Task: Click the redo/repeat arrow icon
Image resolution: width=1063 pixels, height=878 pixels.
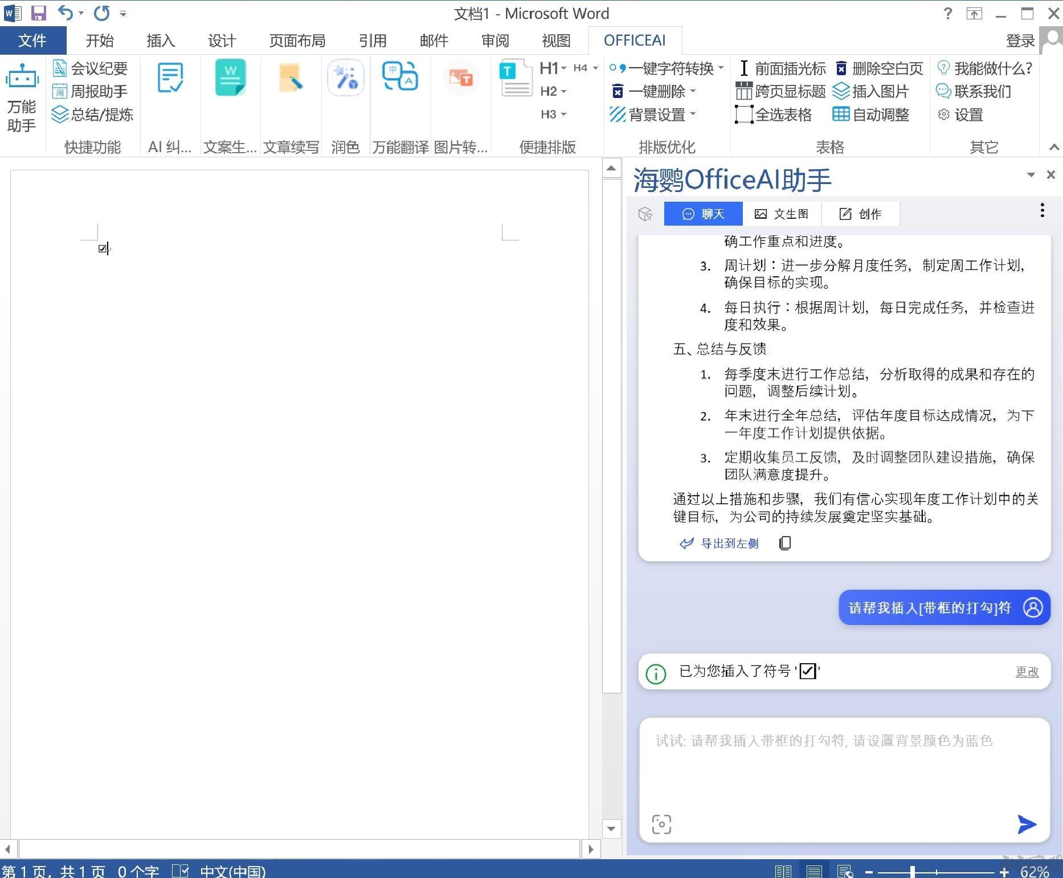Action: coord(101,13)
